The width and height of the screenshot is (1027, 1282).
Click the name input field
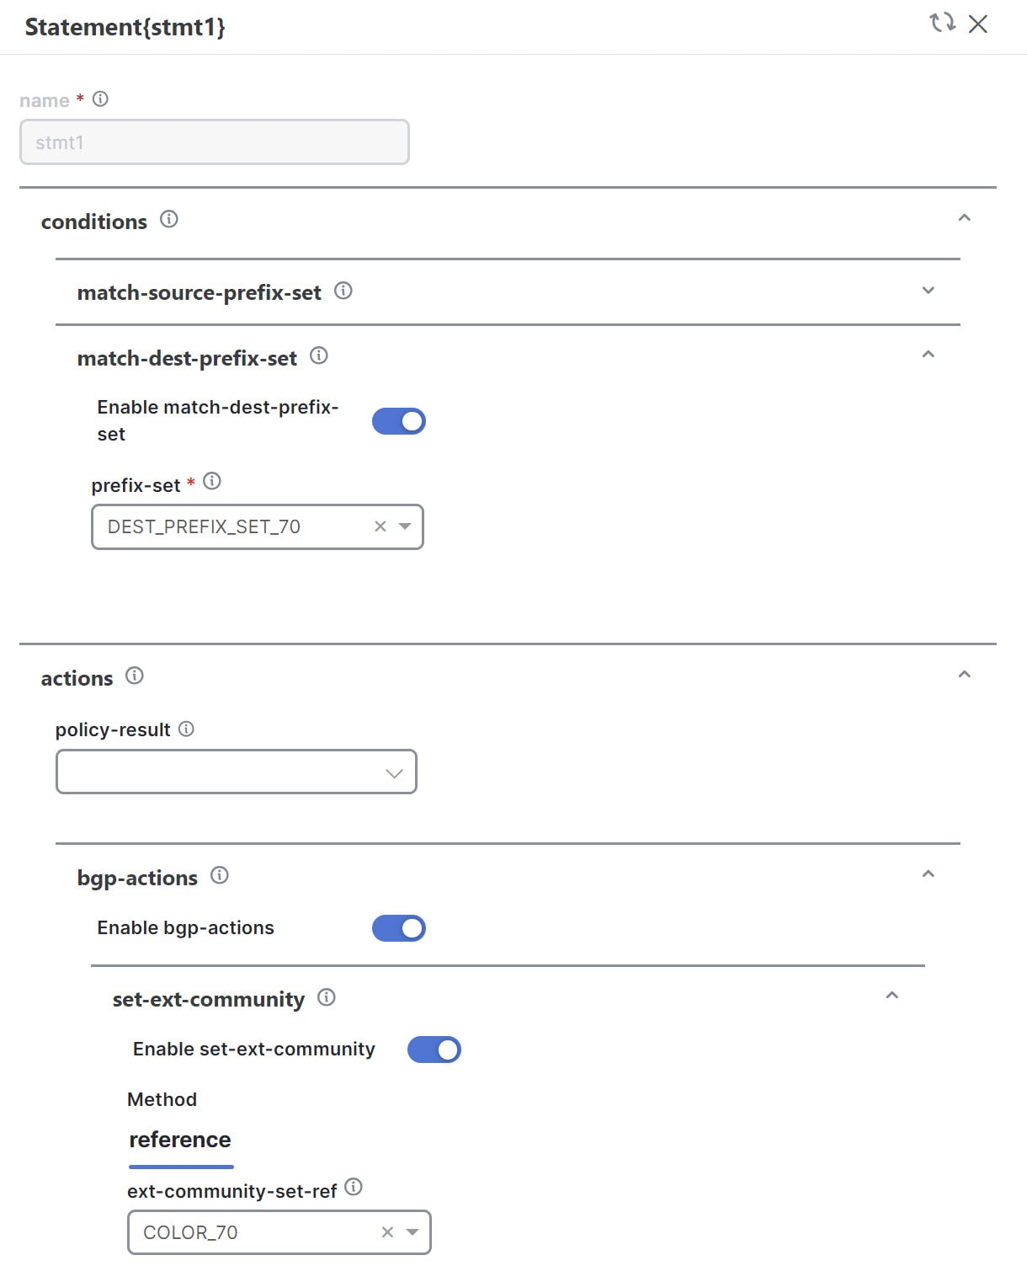(215, 142)
